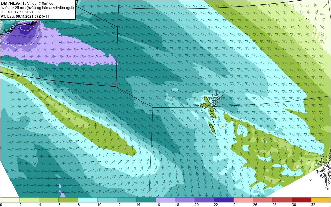Click the legend label "20"
Image resolution: width=331 pixels, height=207 pixels.
197,205
